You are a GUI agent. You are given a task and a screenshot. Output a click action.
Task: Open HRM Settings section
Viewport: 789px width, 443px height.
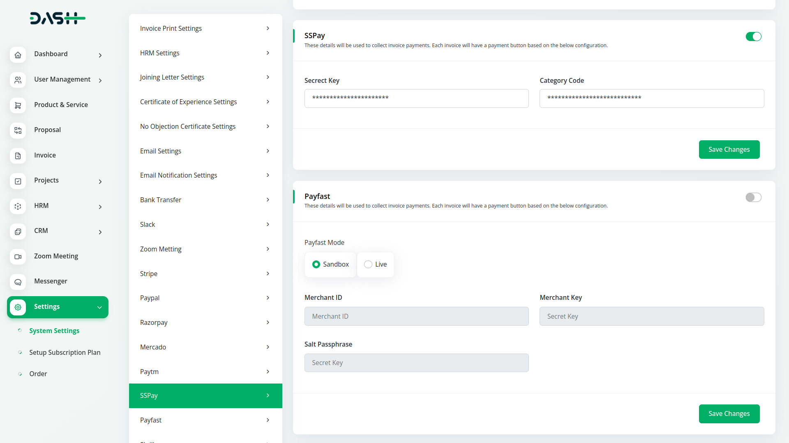205,53
